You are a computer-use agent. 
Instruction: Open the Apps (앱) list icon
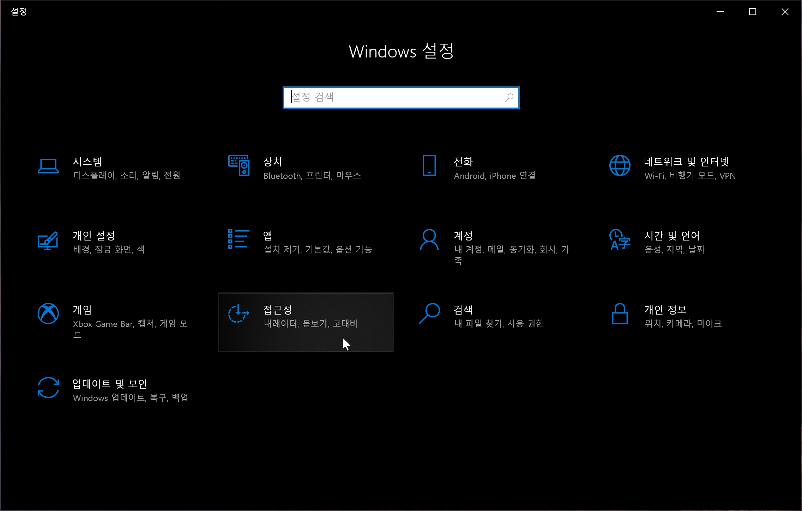pos(239,239)
